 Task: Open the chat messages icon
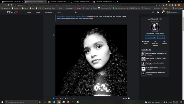[158, 12]
